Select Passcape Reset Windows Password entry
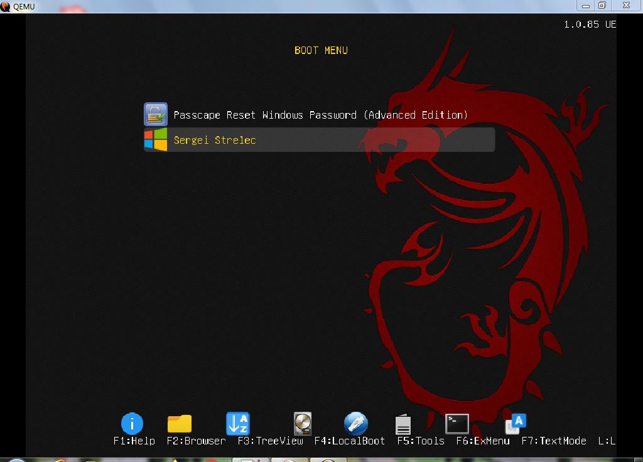Image resolution: width=643 pixels, height=462 pixels. point(320,115)
